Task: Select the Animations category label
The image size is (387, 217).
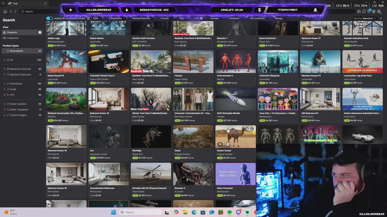Action: (16, 83)
